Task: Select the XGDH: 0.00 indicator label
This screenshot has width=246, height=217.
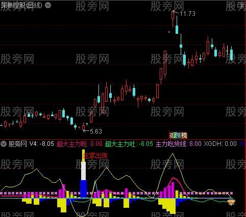Action: click(x=220, y=144)
